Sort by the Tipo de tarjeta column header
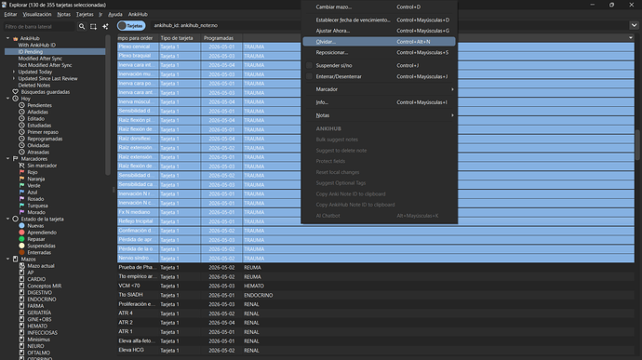 [180, 38]
